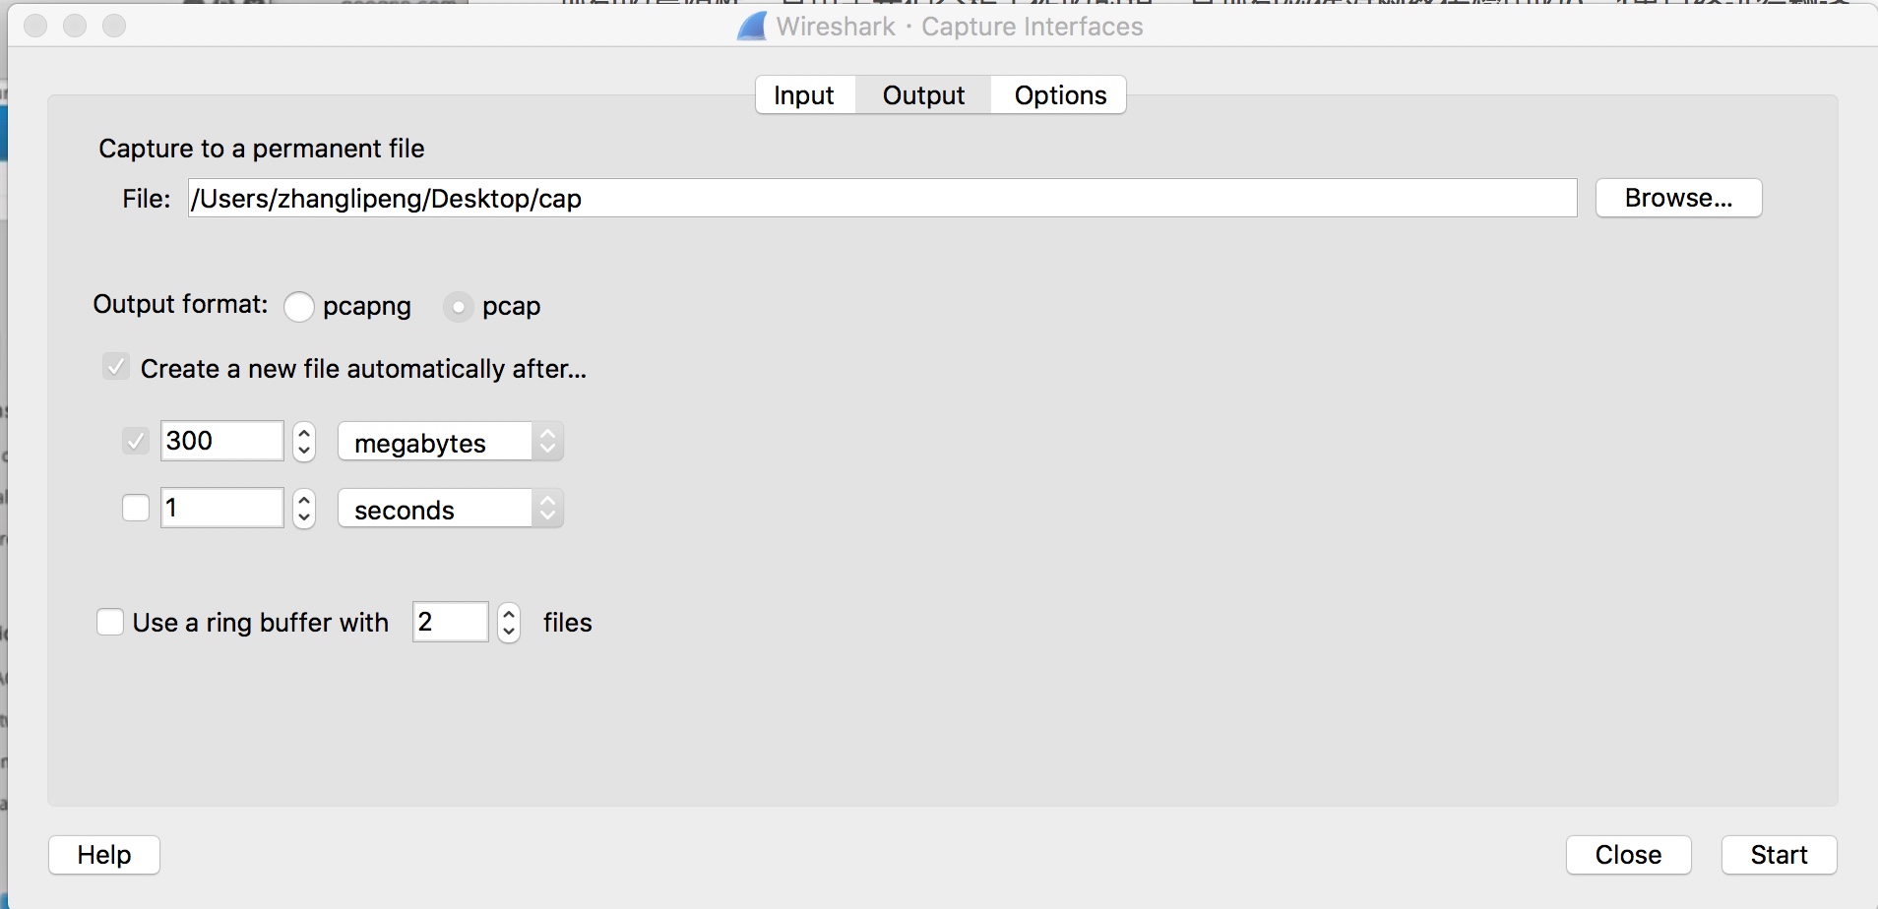The height and width of the screenshot is (909, 1878).
Task: Select the Output tab
Action: click(923, 95)
